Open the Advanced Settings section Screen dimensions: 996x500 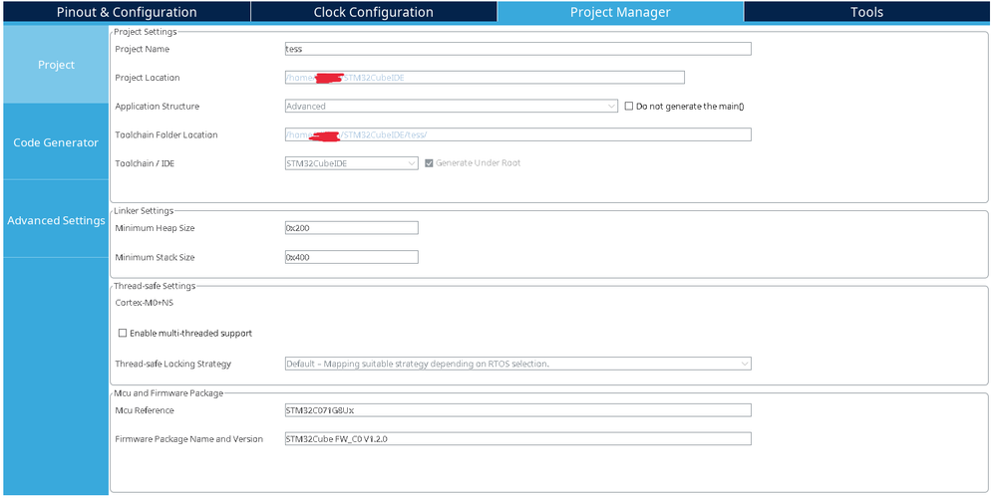coord(56,220)
